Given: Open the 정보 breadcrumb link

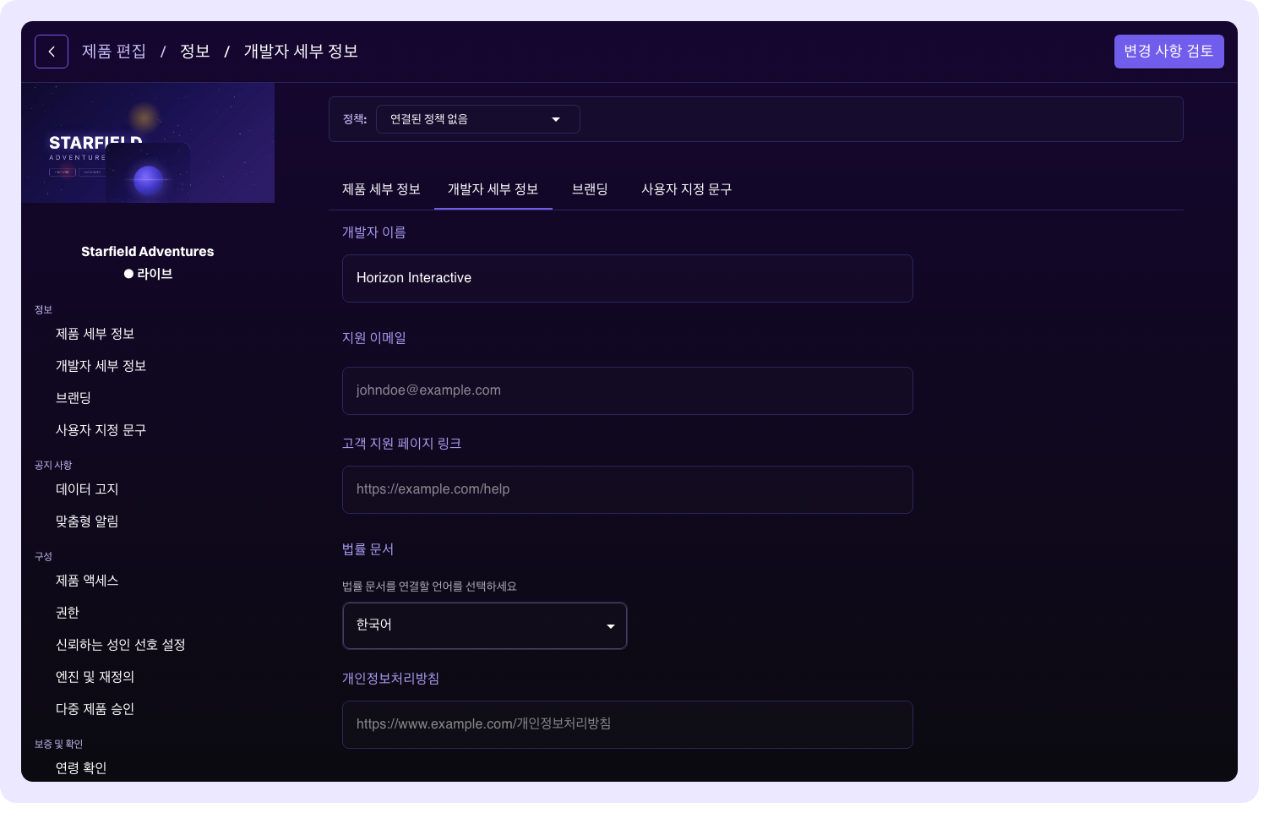Looking at the screenshot, I should click(195, 52).
